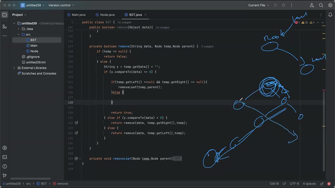The height and width of the screenshot is (188, 335).
Task: Switch to the Main.java tab
Action: [76, 15]
